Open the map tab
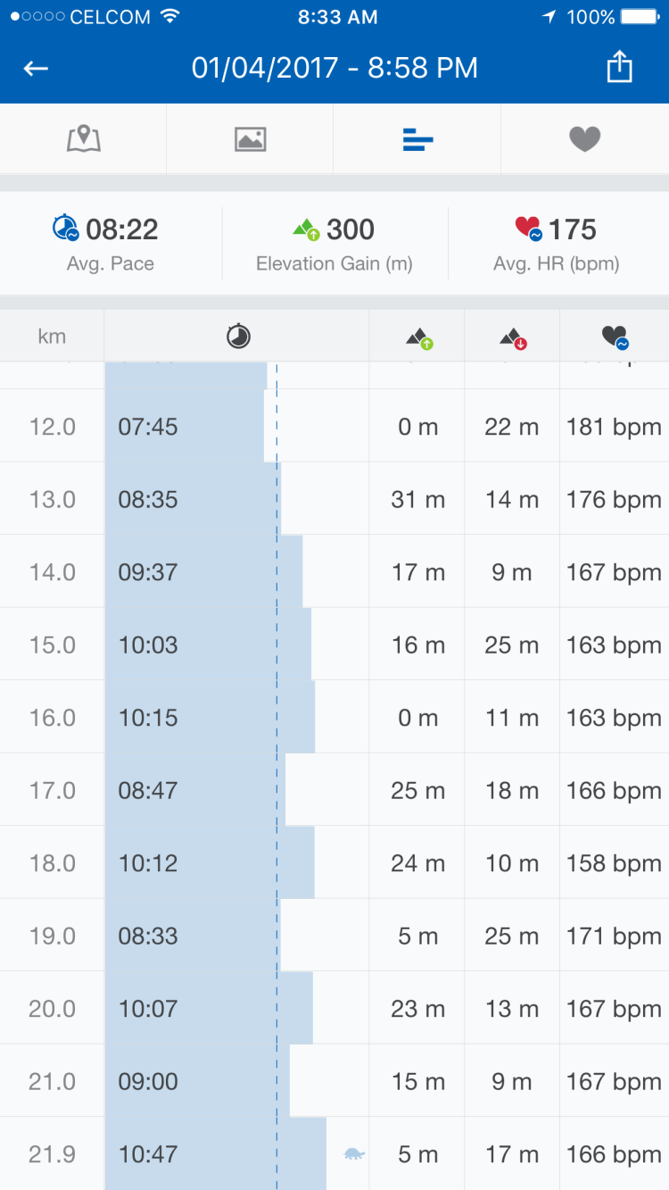The image size is (669, 1190). (84, 139)
